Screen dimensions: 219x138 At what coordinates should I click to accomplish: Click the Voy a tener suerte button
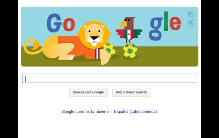(131, 92)
